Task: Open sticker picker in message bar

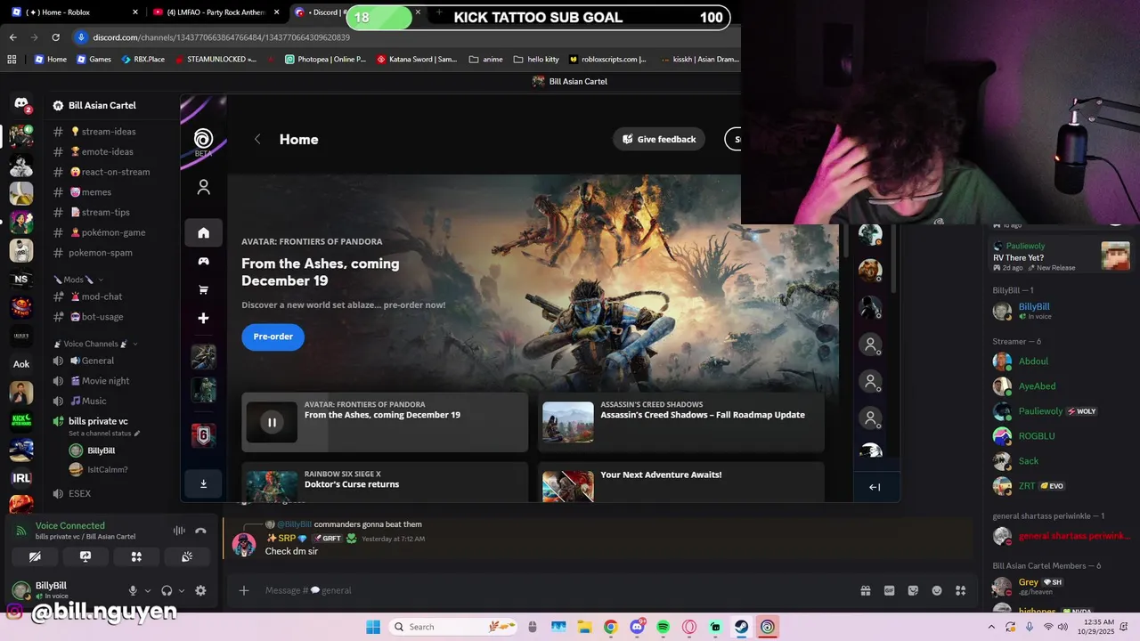Action: [913, 590]
